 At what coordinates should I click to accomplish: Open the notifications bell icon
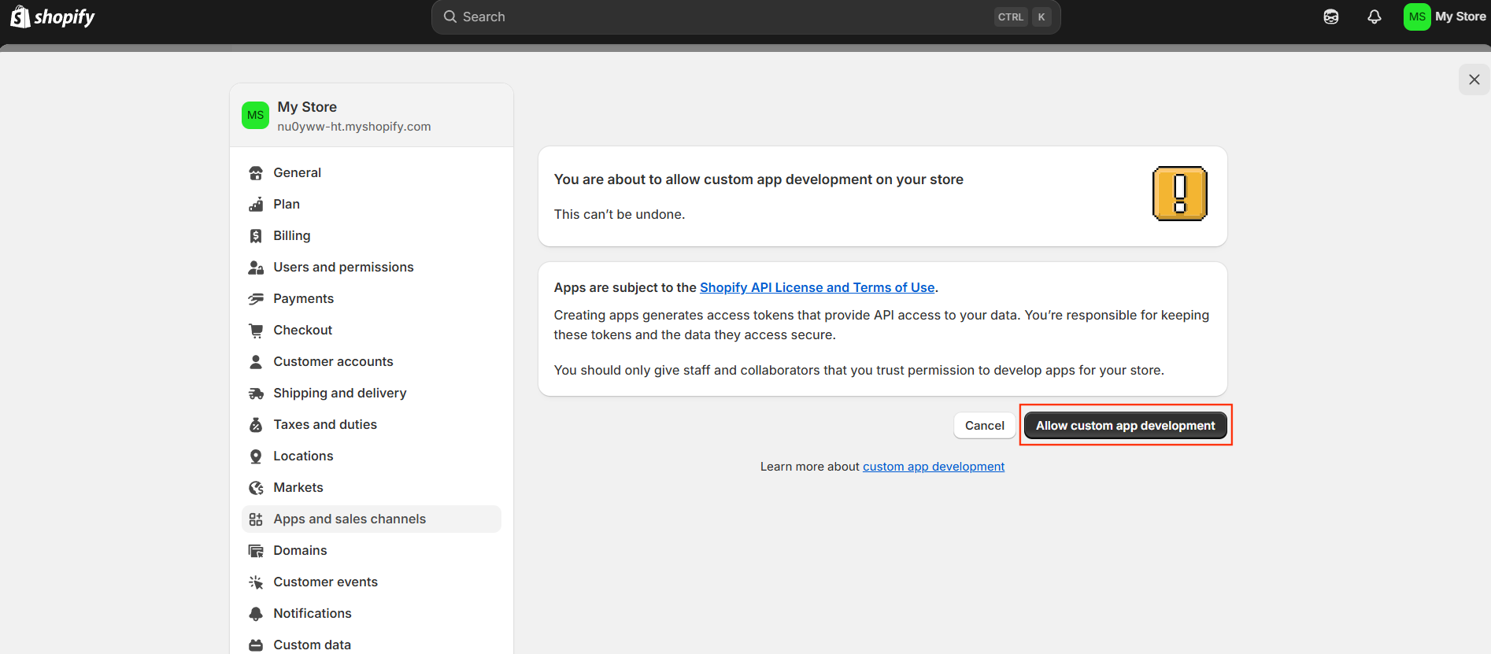tap(1374, 17)
